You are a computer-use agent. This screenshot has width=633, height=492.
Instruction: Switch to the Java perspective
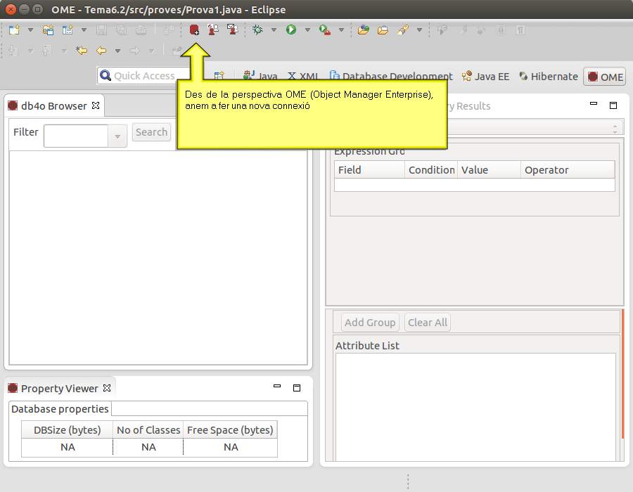(260, 76)
